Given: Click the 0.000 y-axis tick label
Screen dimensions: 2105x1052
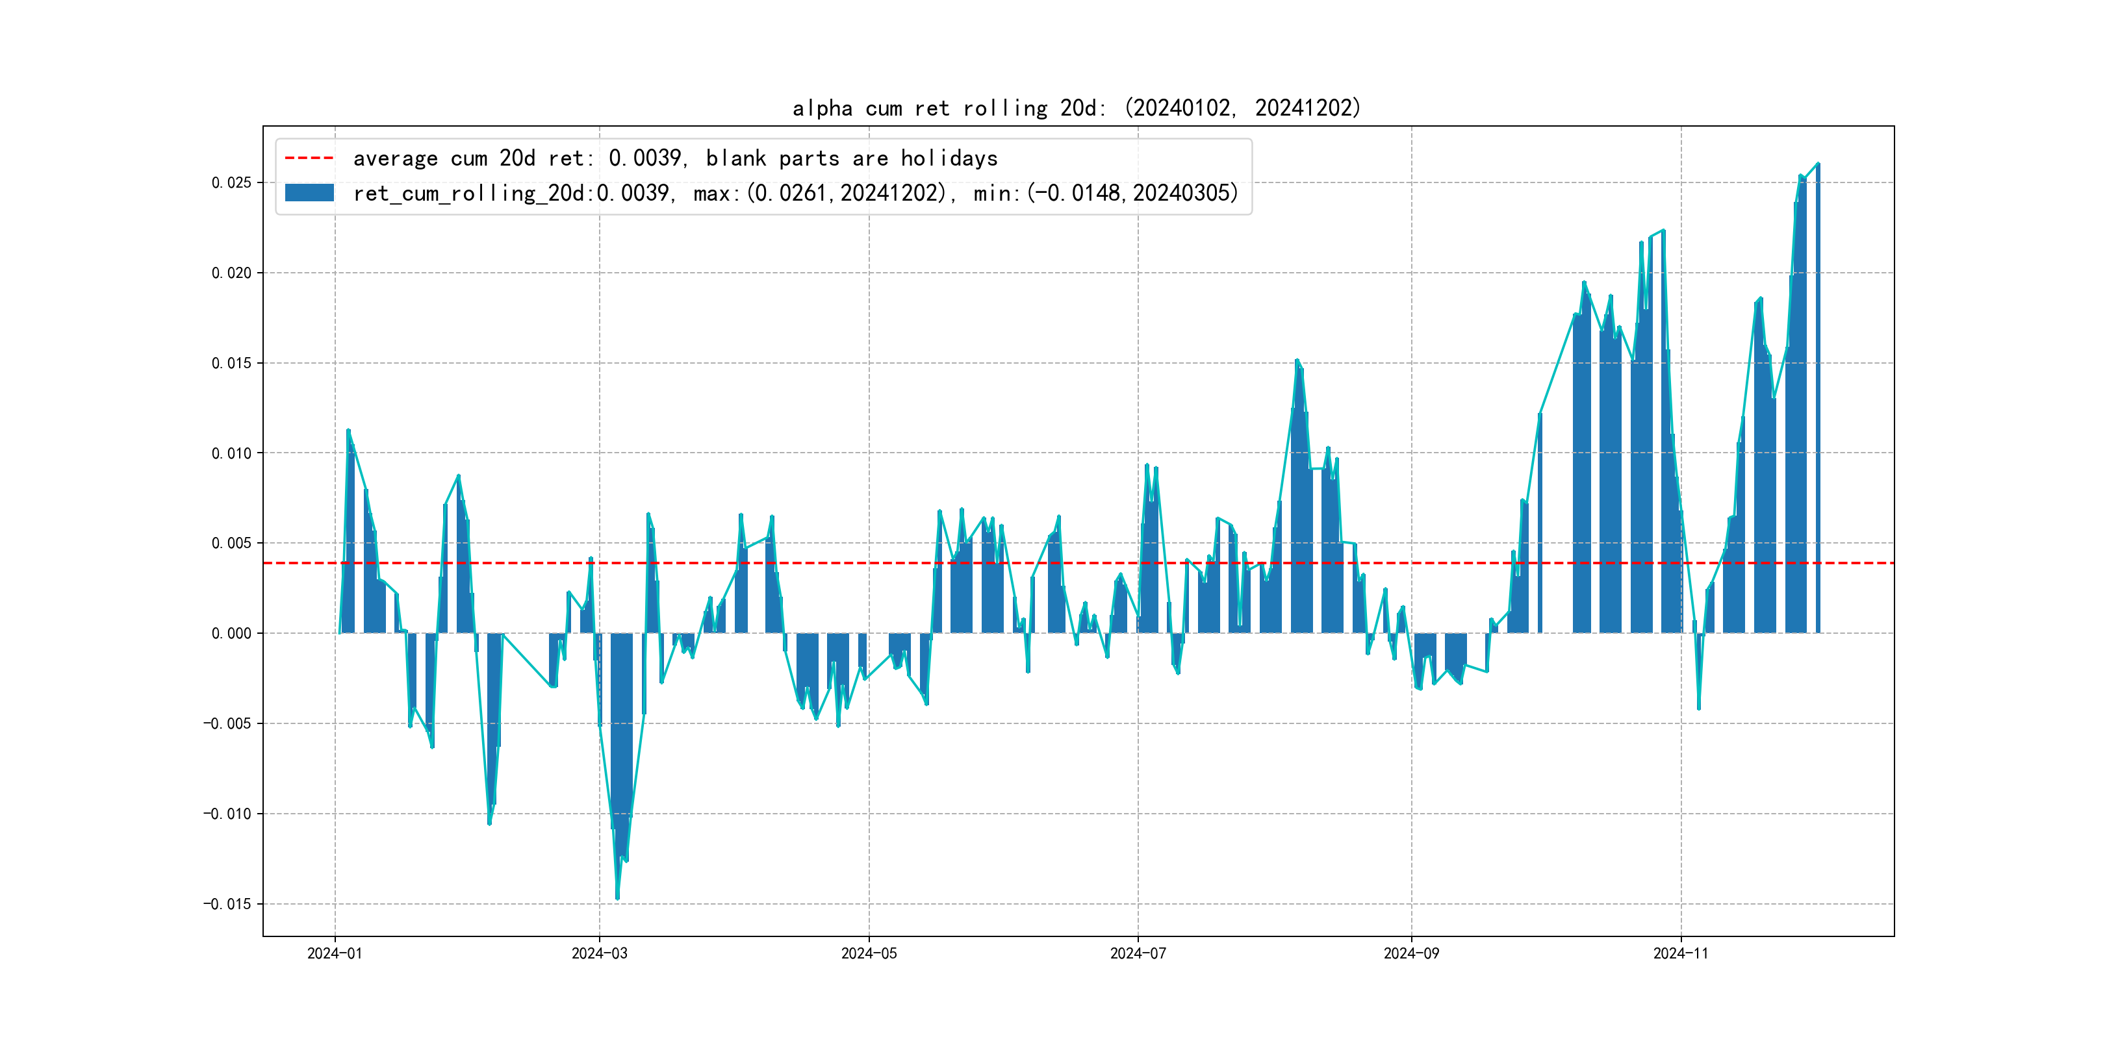Looking at the screenshot, I should pos(231,633).
